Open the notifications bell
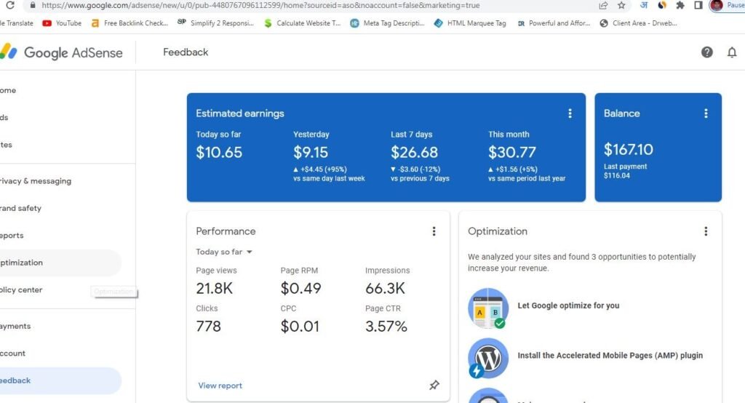The height and width of the screenshot is (403, 745). [732, 52]
